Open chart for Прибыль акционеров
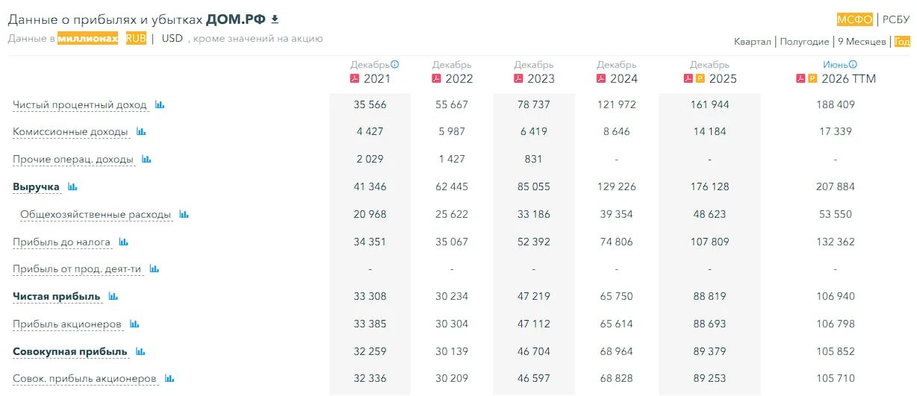The height and width of the screenshot is (396, 917). (x=135, y=324)
